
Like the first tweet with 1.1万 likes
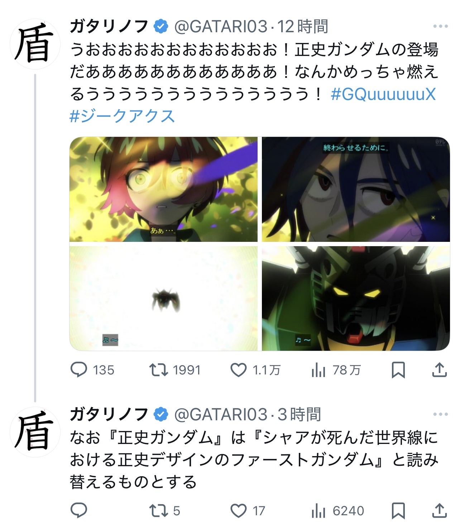pos(255,370)
